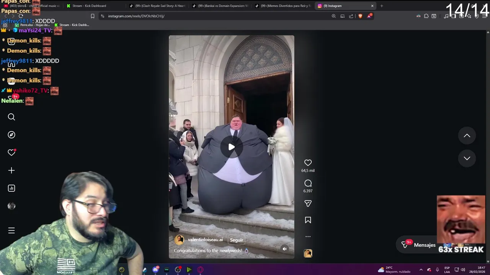Open the reel comments bubble icon

[308, 183]
